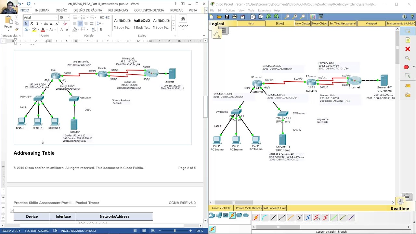416x234 pixels.
Task: Click the Move Object button
Action: pos(319,23)
